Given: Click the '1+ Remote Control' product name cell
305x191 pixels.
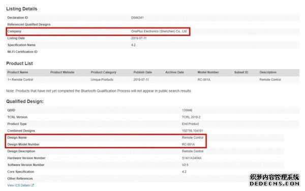Looking at the screenshot, I should click(x=20, y=80).
